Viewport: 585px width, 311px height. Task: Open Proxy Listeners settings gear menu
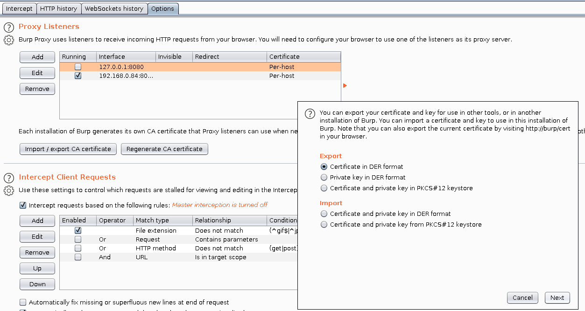coord(9,40)
